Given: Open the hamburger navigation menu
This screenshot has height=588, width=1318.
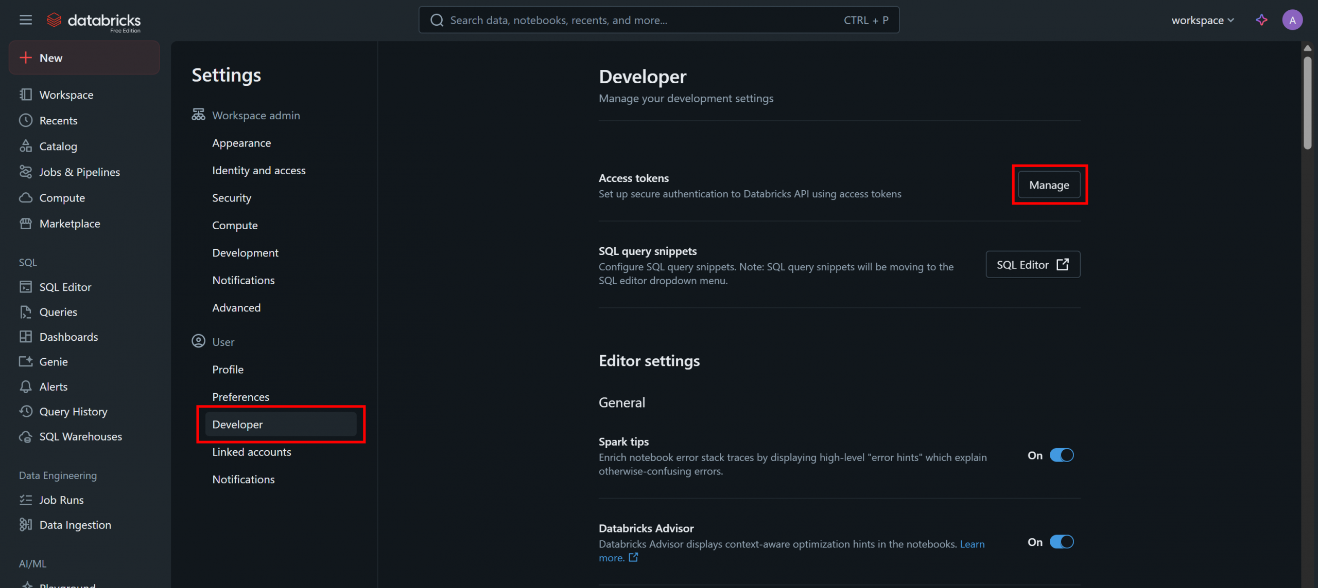Looking at the screenshot, I should (25, 20).
